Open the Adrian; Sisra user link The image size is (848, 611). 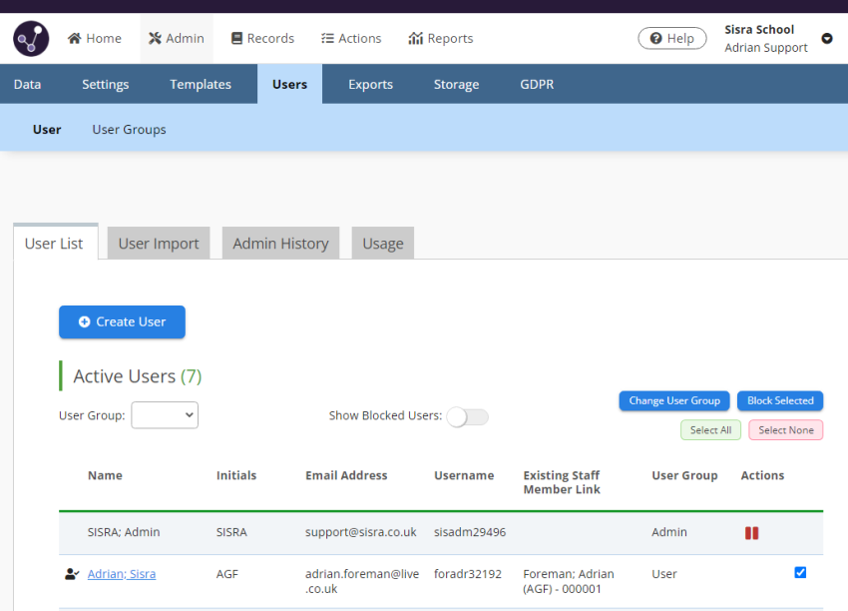click(122, 574)
